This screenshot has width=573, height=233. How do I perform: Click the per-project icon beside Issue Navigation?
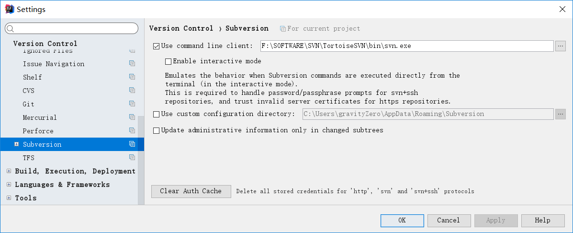point(132,64)
